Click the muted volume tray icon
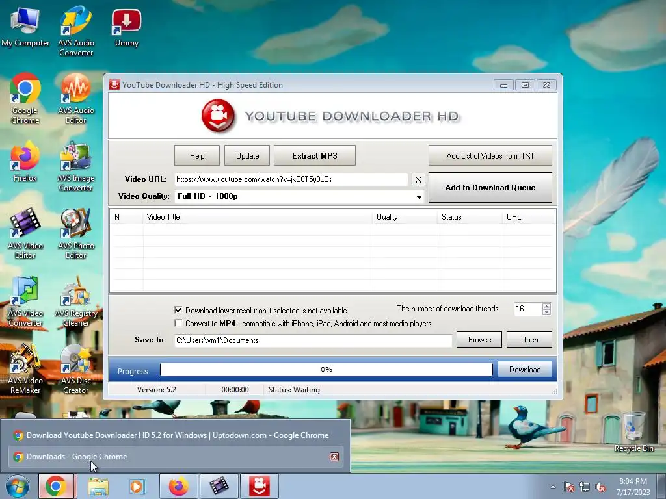The width and height of the screenshot is (666, 499). tap(600, 487)
